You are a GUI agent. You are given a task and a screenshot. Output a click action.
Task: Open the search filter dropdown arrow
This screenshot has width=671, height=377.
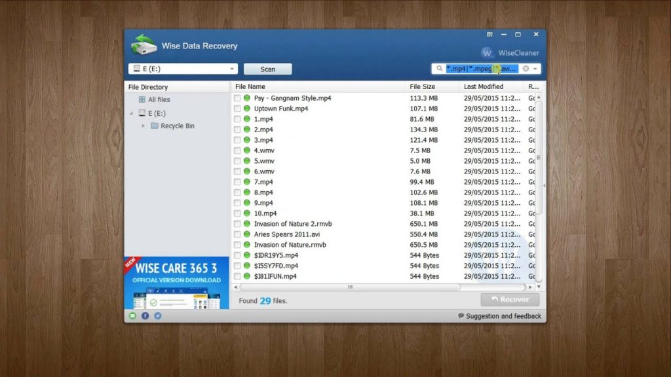535,69
